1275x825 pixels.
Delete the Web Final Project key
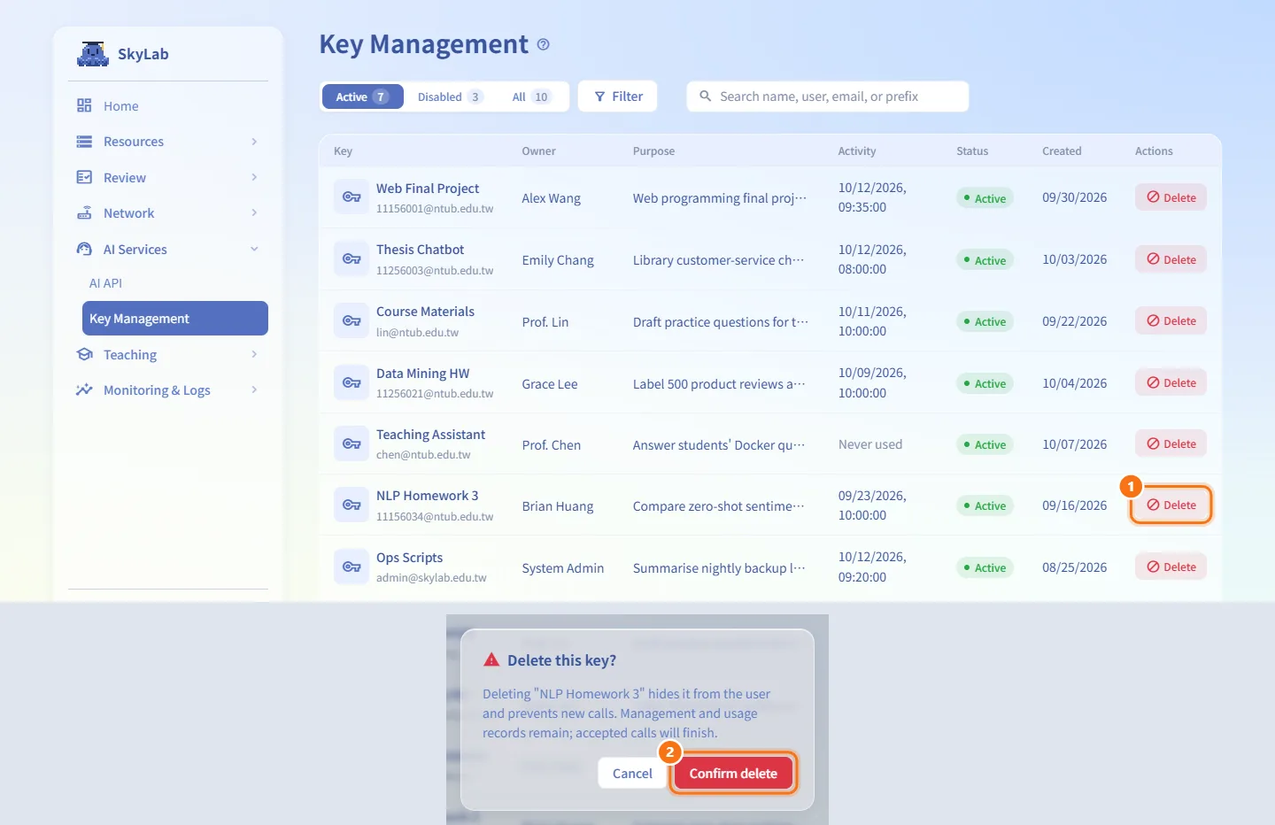click(x=1171, y=197)
